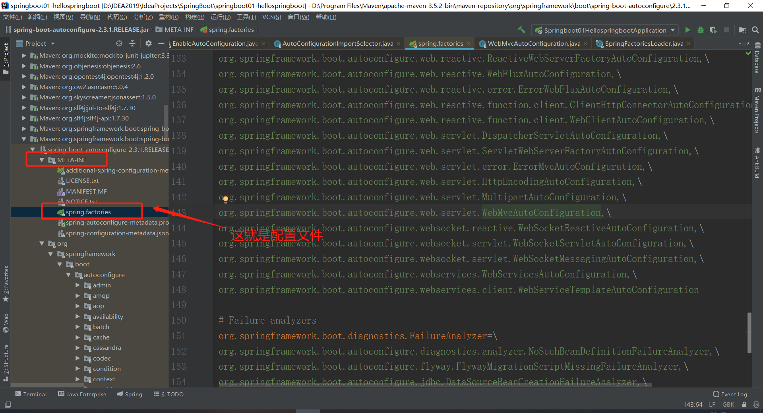763x413 pixels.
Task: Open Project panel settings gear
Action: coord(148,43)
